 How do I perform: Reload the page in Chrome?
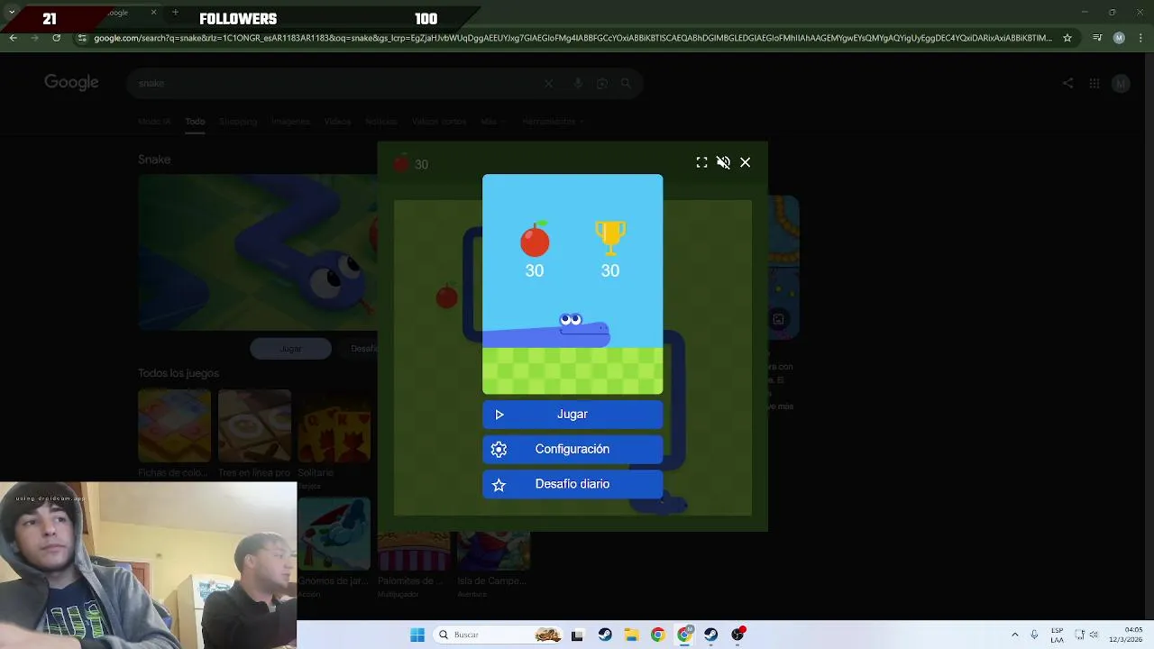[56, 38]
